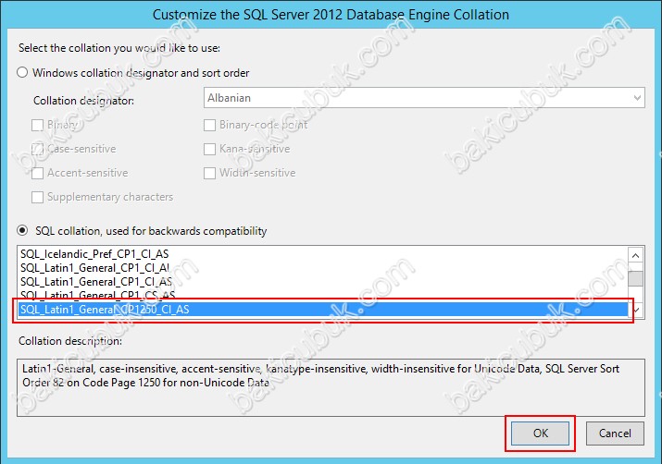Click the collation list scrollbar thumb
Viewport: 662px width, 464px height.
click(x=636, y=278)
